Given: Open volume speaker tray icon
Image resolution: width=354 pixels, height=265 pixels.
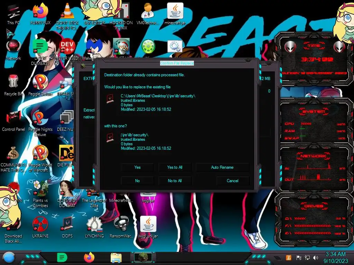Looking at the screenshot, I should tap(316, 257).
